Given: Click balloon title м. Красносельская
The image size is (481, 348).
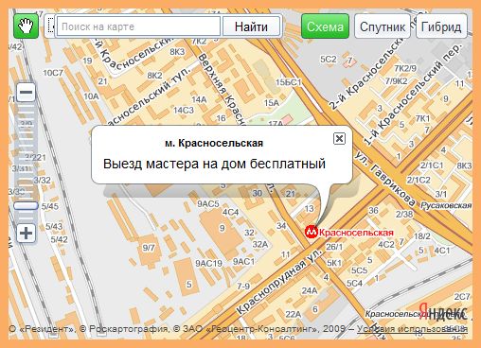Looking at the screenshot, I should [x=214, y=143].
